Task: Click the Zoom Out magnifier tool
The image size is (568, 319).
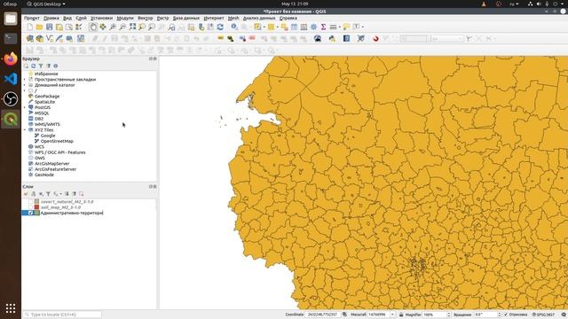Action: 122,27
